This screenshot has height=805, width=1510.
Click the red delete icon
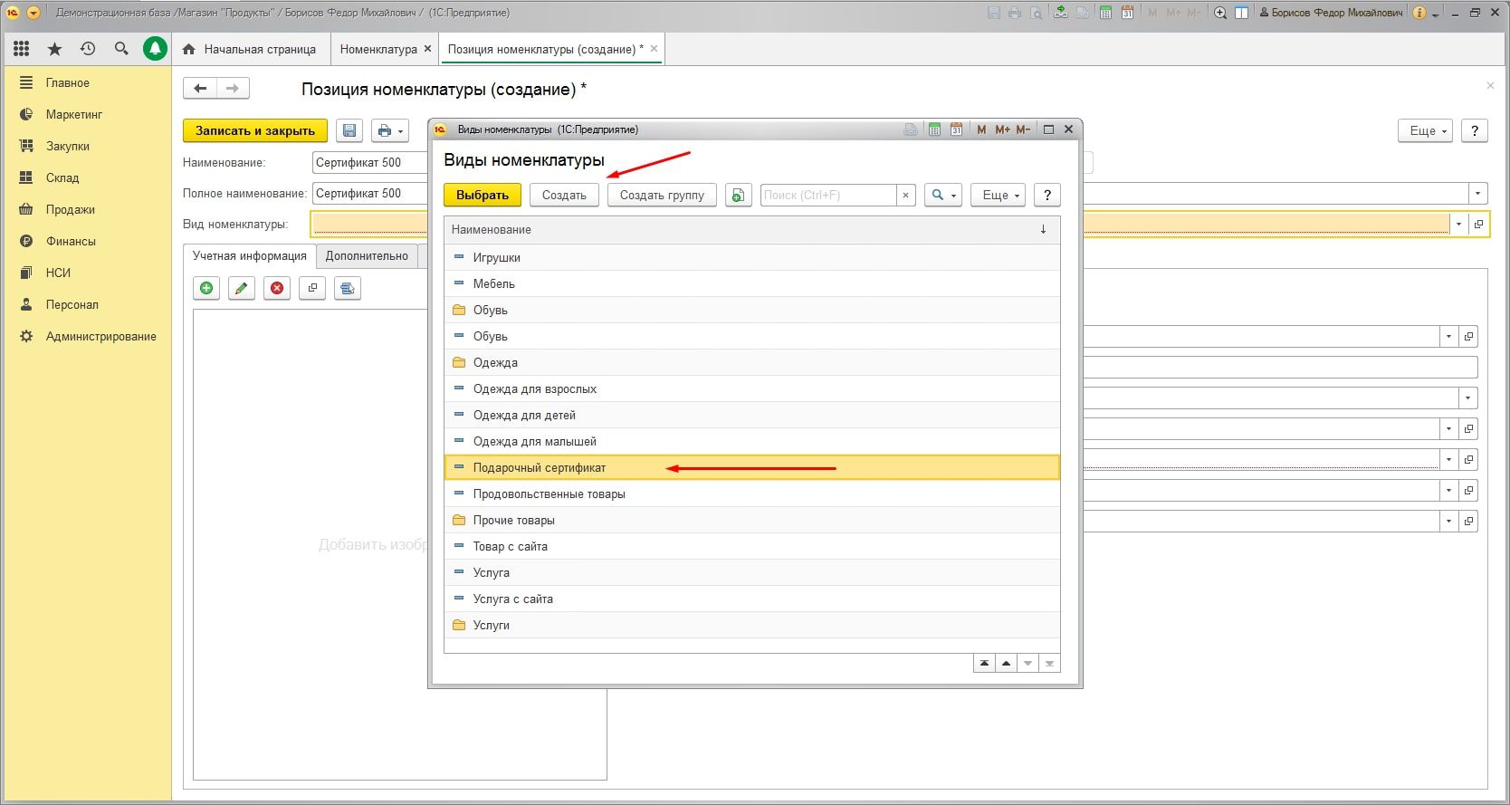(x=277, y=288)
